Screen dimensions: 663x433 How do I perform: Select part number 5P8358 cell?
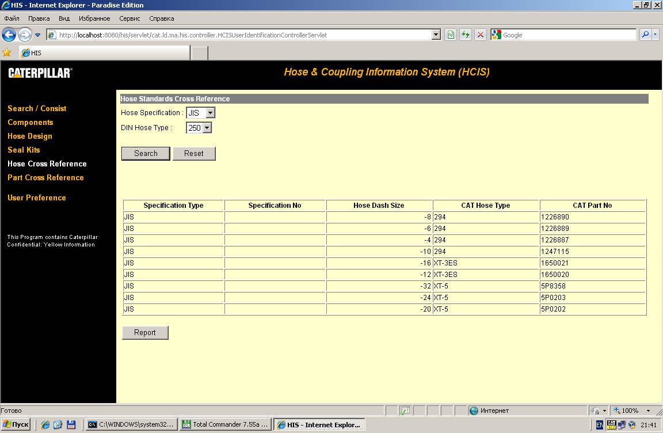pyautogui.click(x=592, y=286)
